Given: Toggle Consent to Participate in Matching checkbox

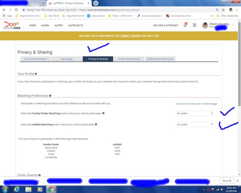Looking at the screenshot, I should (x=216, y=104).
